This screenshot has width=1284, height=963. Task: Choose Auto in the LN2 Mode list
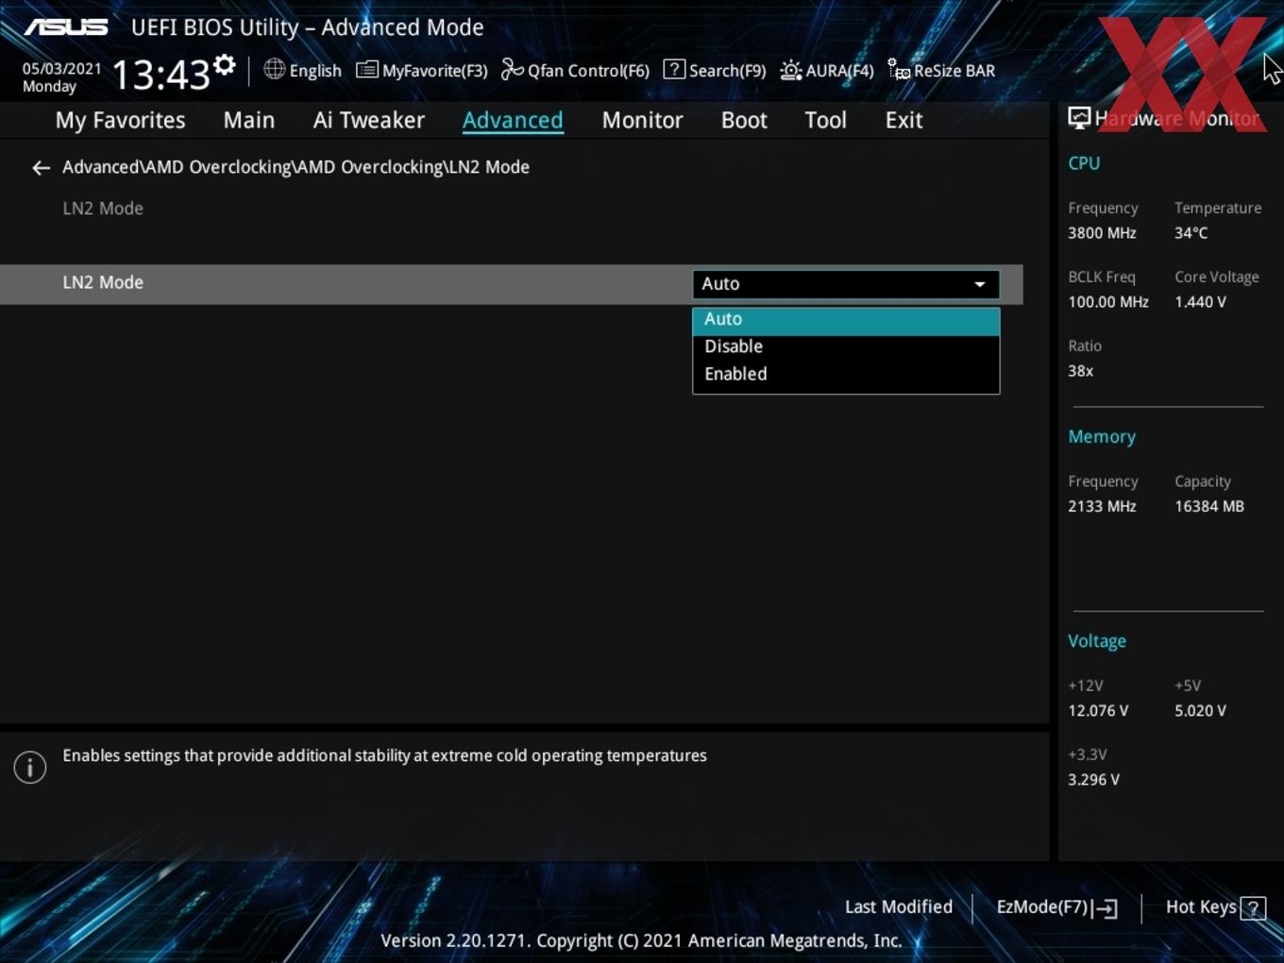pos(846,320)
